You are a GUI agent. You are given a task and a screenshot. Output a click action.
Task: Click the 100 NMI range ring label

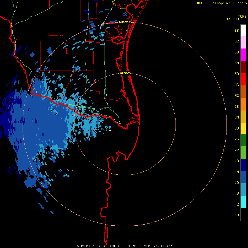point(125,22)
